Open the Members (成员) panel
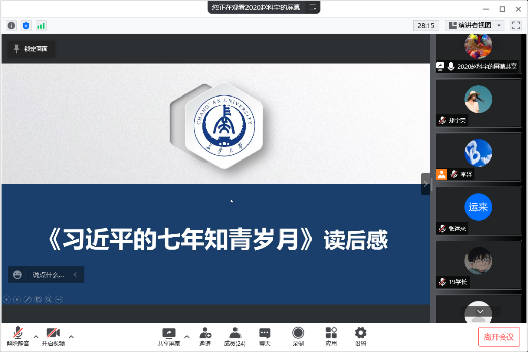The image size is (528, 352). (x=234, y=337)
